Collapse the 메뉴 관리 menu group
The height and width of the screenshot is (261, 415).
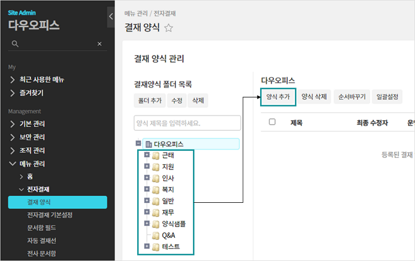12,164
